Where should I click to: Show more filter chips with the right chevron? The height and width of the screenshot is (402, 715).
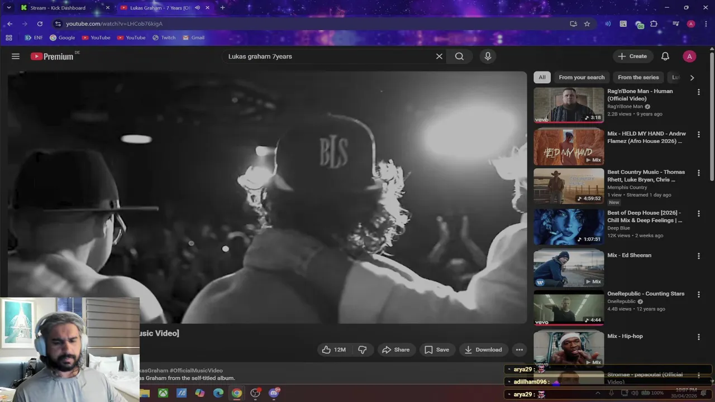[692, 78]
